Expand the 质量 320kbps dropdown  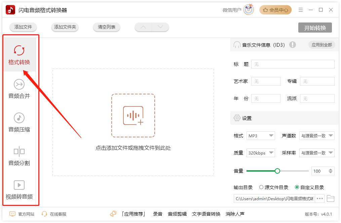point(261,153)
